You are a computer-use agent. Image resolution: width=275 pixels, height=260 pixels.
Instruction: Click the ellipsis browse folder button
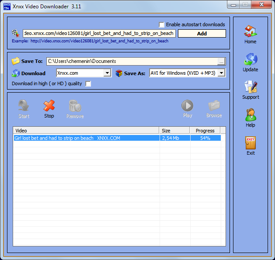[x=221, y=62]
